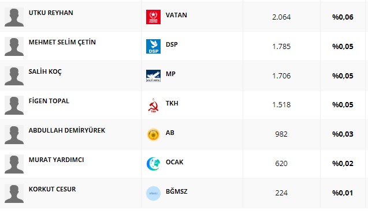
Task: Click the %0,03 percentage for AB
Action: pos(343,134)
